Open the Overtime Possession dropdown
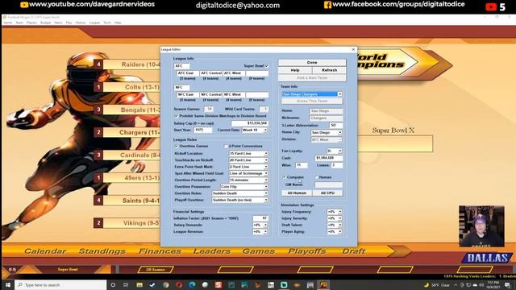This screenshot has height=290, width=516. [266, 187]
